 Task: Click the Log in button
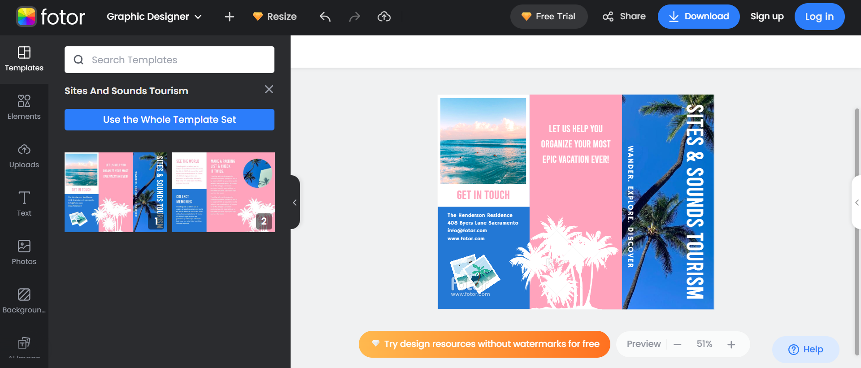(819, 17)
